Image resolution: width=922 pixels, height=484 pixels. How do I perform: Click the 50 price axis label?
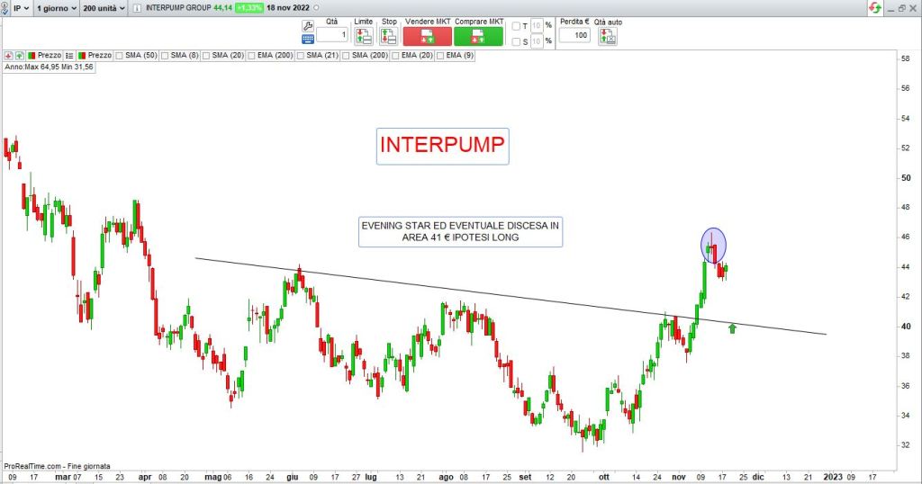906,178
